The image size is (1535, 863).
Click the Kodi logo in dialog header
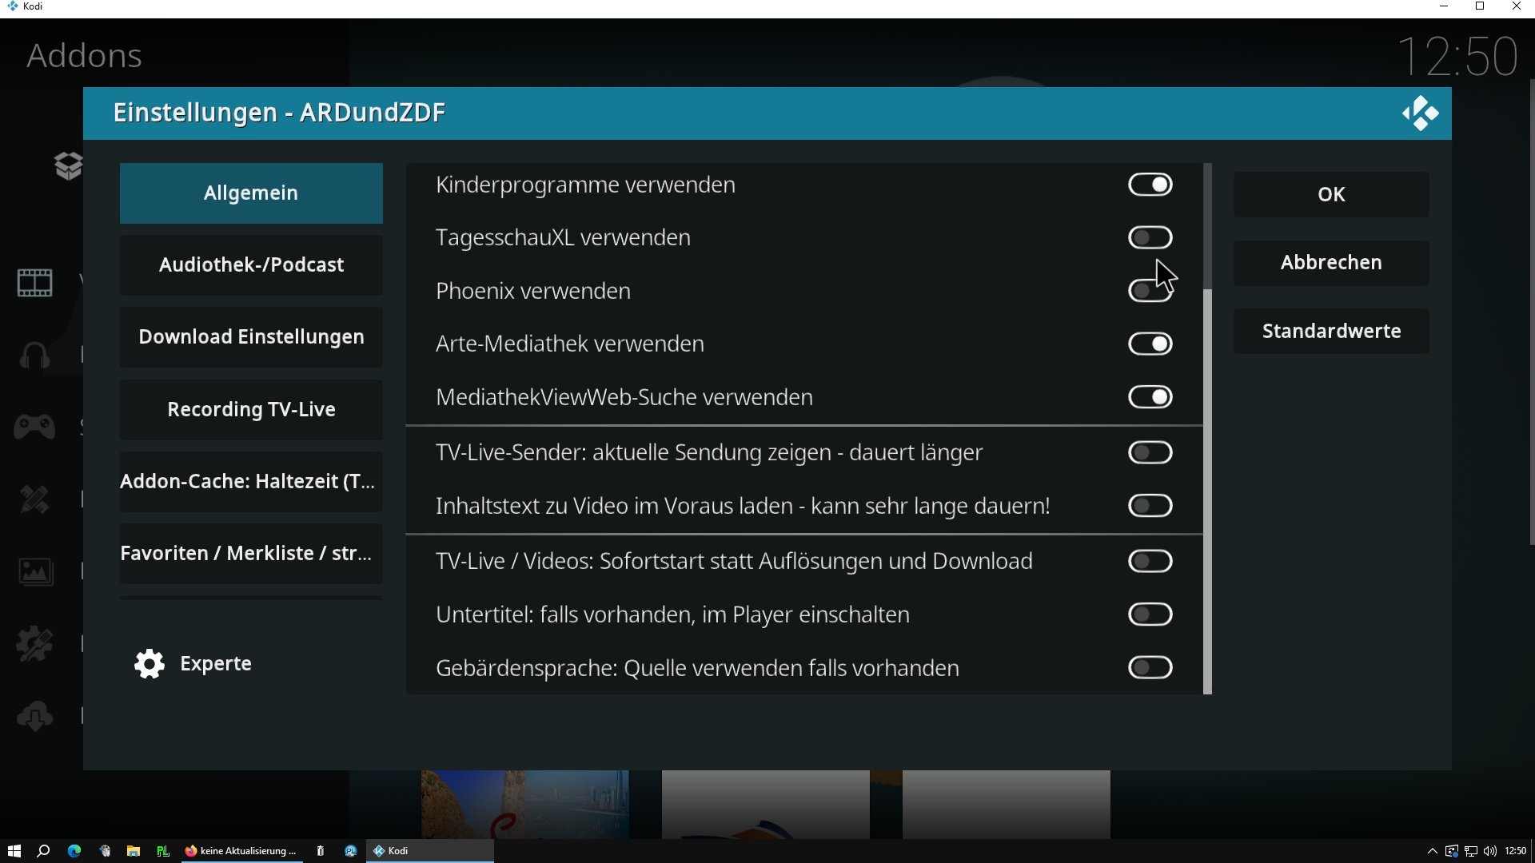coord(1420,113)
